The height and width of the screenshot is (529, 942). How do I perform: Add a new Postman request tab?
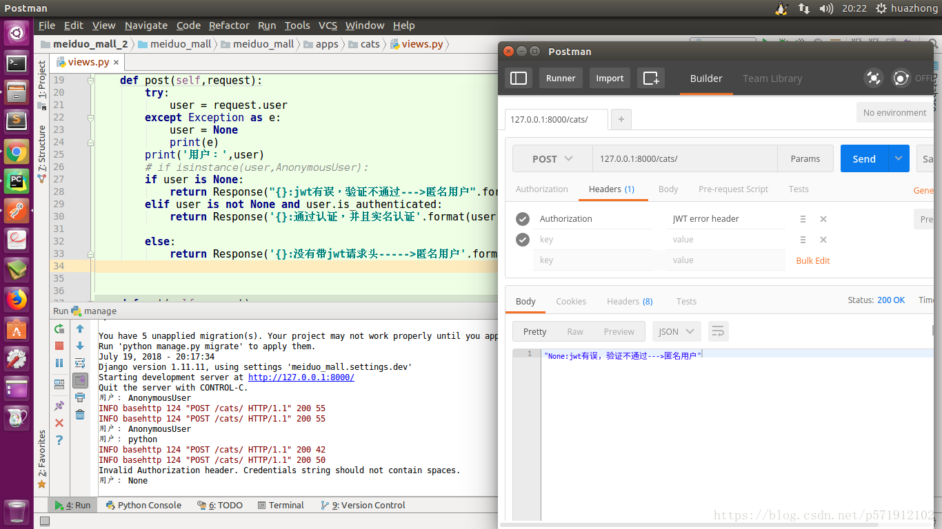pos(621,119)
